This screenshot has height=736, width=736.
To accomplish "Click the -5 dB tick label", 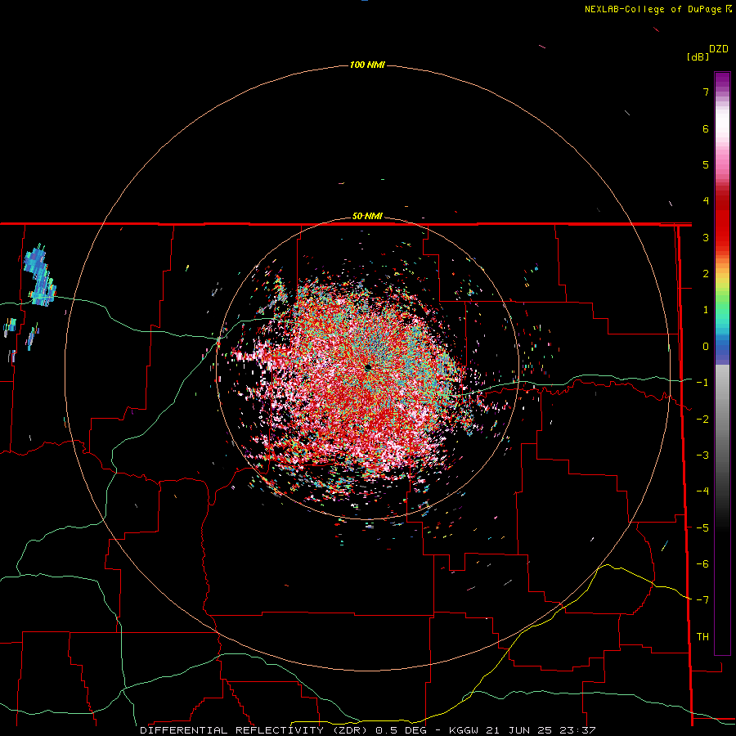I will tap(702, 528).
